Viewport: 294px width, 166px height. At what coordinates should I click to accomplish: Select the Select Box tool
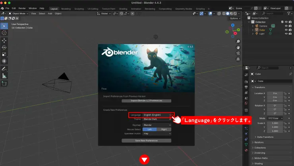tap(4, 26)
